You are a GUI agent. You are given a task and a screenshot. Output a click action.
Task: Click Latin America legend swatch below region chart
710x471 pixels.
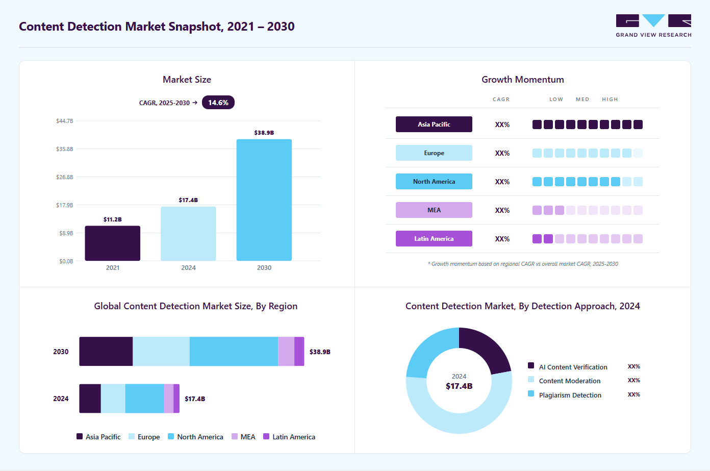tap(266, 436)
